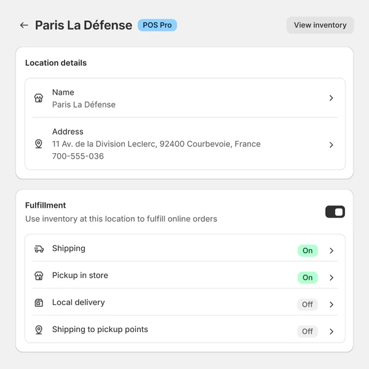The image size is (369, 369).
Task: Click the View inventory button
Action: click(x=320, y=25)
